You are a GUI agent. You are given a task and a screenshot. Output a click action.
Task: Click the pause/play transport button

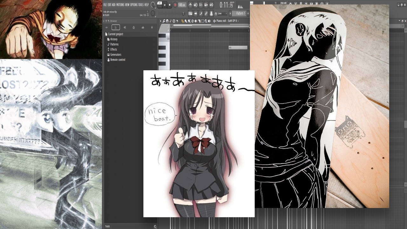click(165, 5)
